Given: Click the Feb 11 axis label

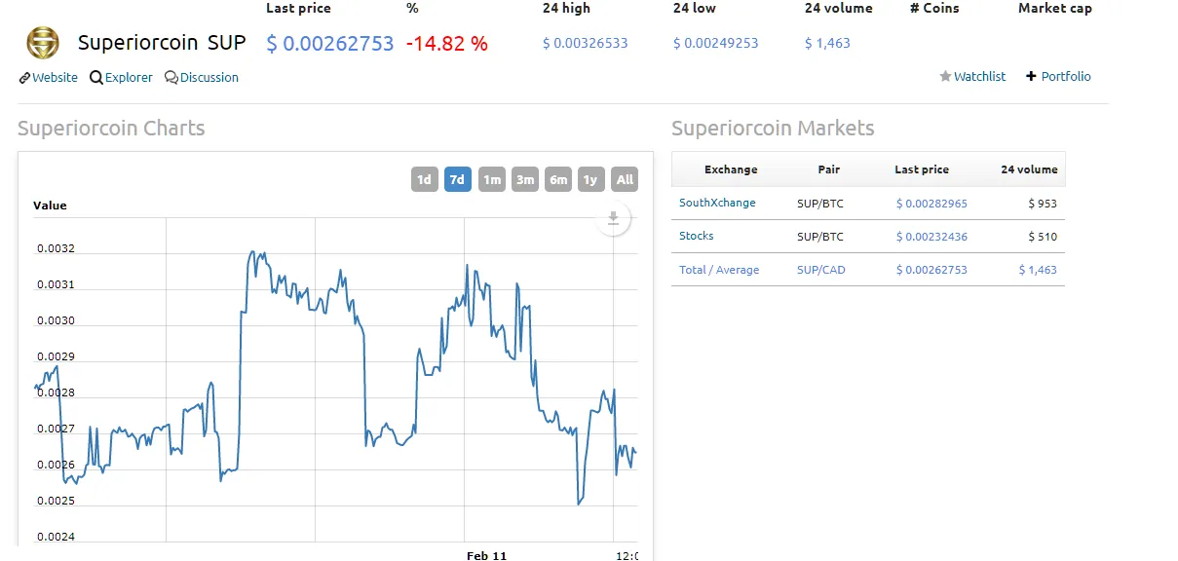Looking at the screenshot, I should 487,555.
